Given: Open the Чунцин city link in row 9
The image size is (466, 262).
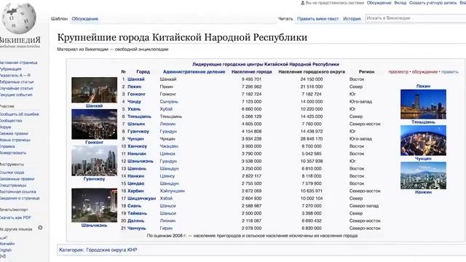Looking at the screenshot, I should tap(135, 139).
